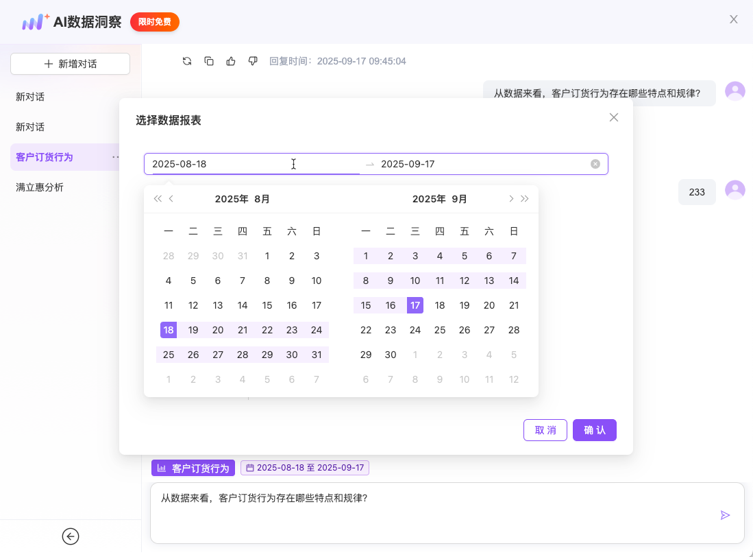Go to previous year in calendar
The height and width of the screenshot is (557, 753).
point(158,199)
